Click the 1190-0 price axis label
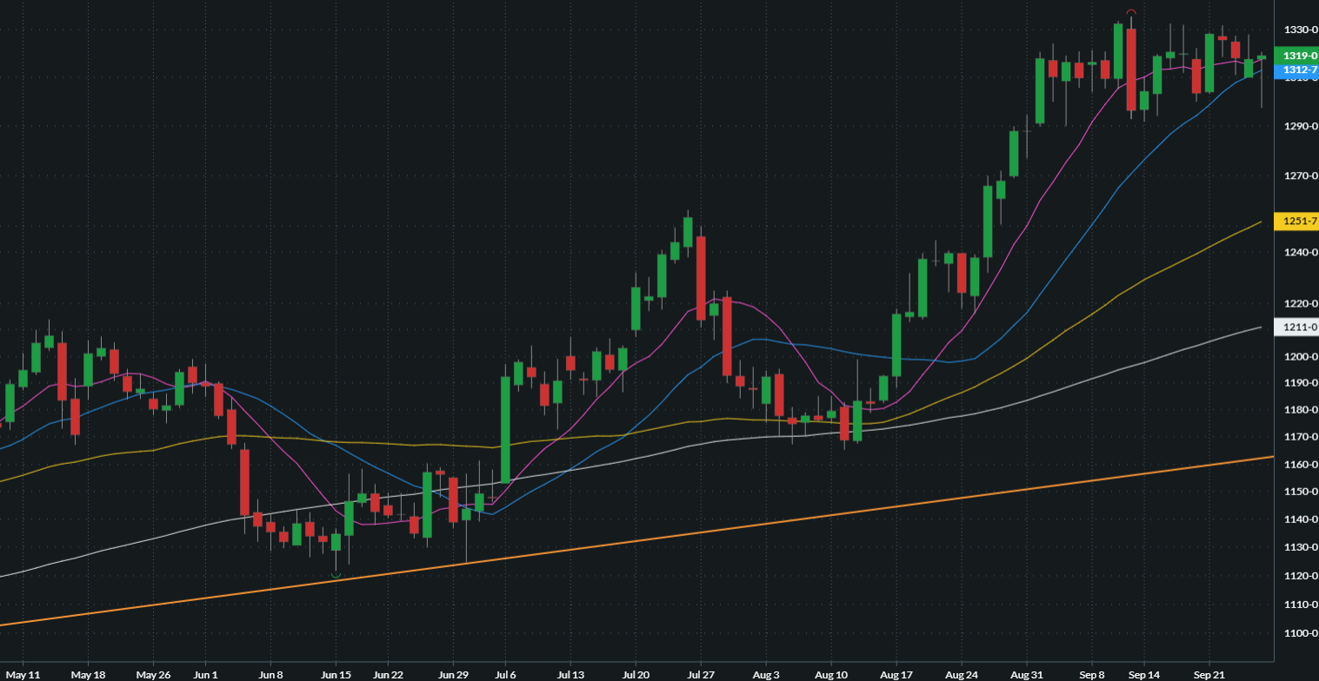Image resolution: width=1319 pixels, height=681 pixels. coord(1301,383)
